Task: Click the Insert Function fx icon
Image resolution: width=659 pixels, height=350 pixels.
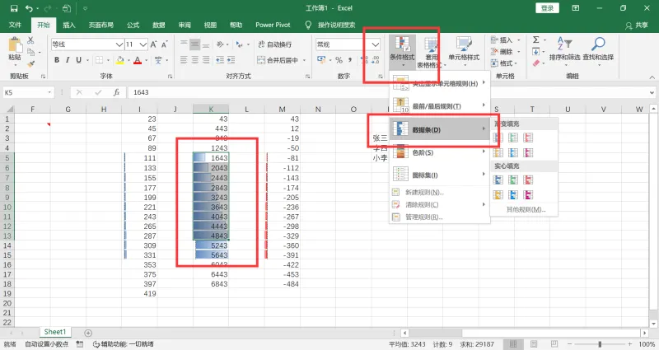Action: [x=116, y=92]
